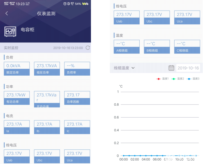The width and height of the screenshot is (203, 164).
Task: Tap the Ic current card
Action: tap(77, 127)
